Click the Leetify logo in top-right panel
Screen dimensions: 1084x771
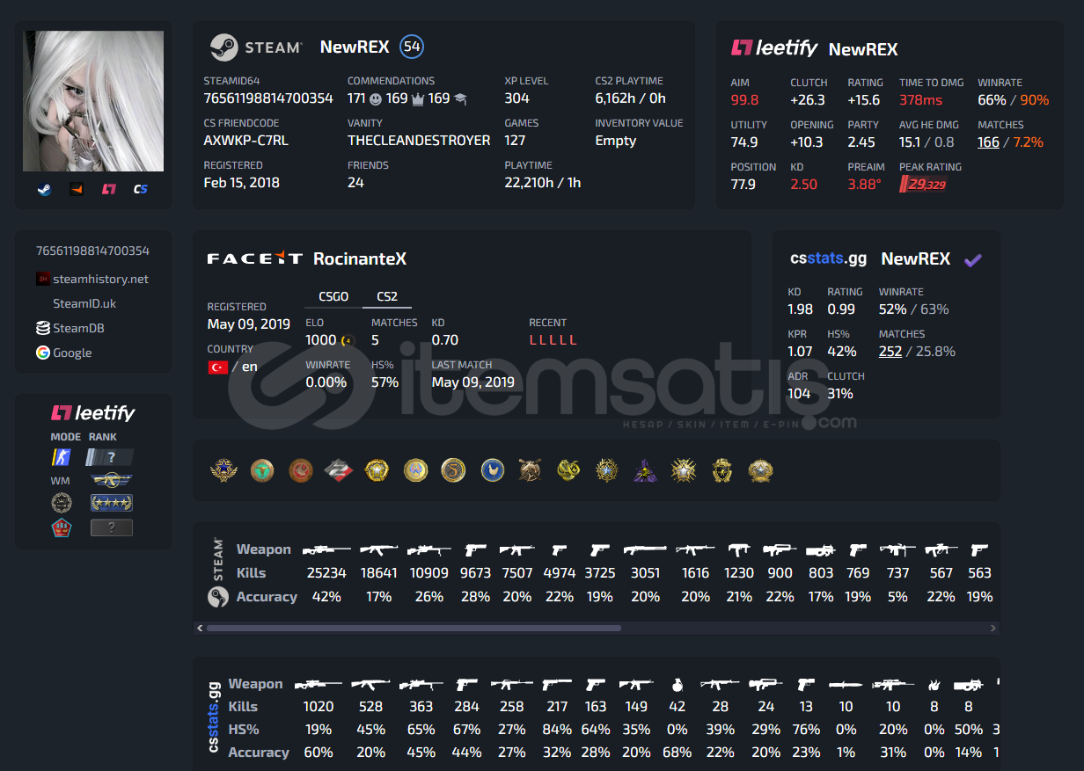tap(774, 48)
